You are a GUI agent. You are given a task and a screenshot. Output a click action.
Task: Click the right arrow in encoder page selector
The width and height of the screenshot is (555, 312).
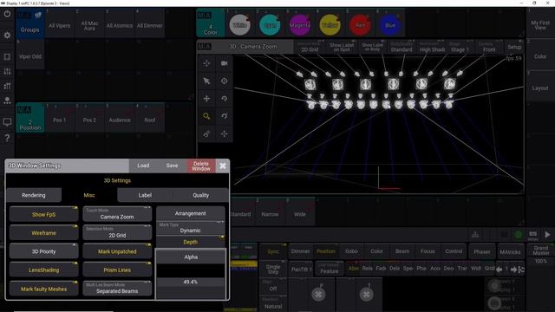click(x=513, y=270)
